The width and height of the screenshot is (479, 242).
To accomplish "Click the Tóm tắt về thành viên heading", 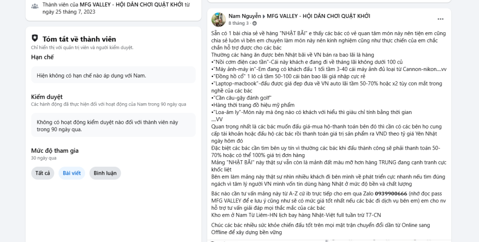I will pos(79,39).
